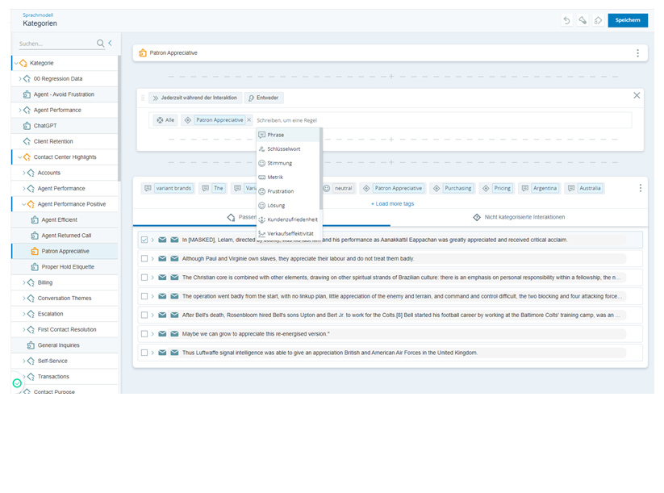Viewport: 664px width, 493px height.
Task: Choose Schlüsselwort from the rule type menu
Action: [x=288, y=149]
